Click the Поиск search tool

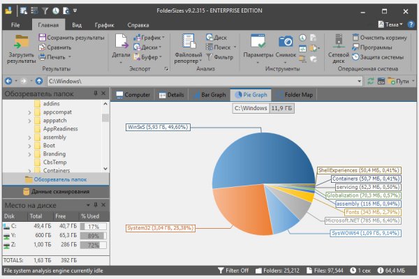click(221, 47)
